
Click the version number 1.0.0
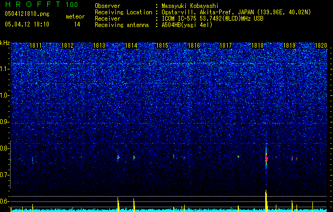pos(71,5)
